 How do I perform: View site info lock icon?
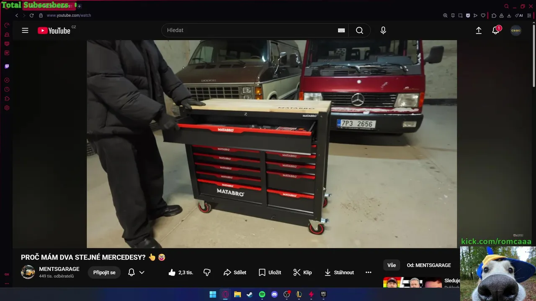tap(41, 15)
